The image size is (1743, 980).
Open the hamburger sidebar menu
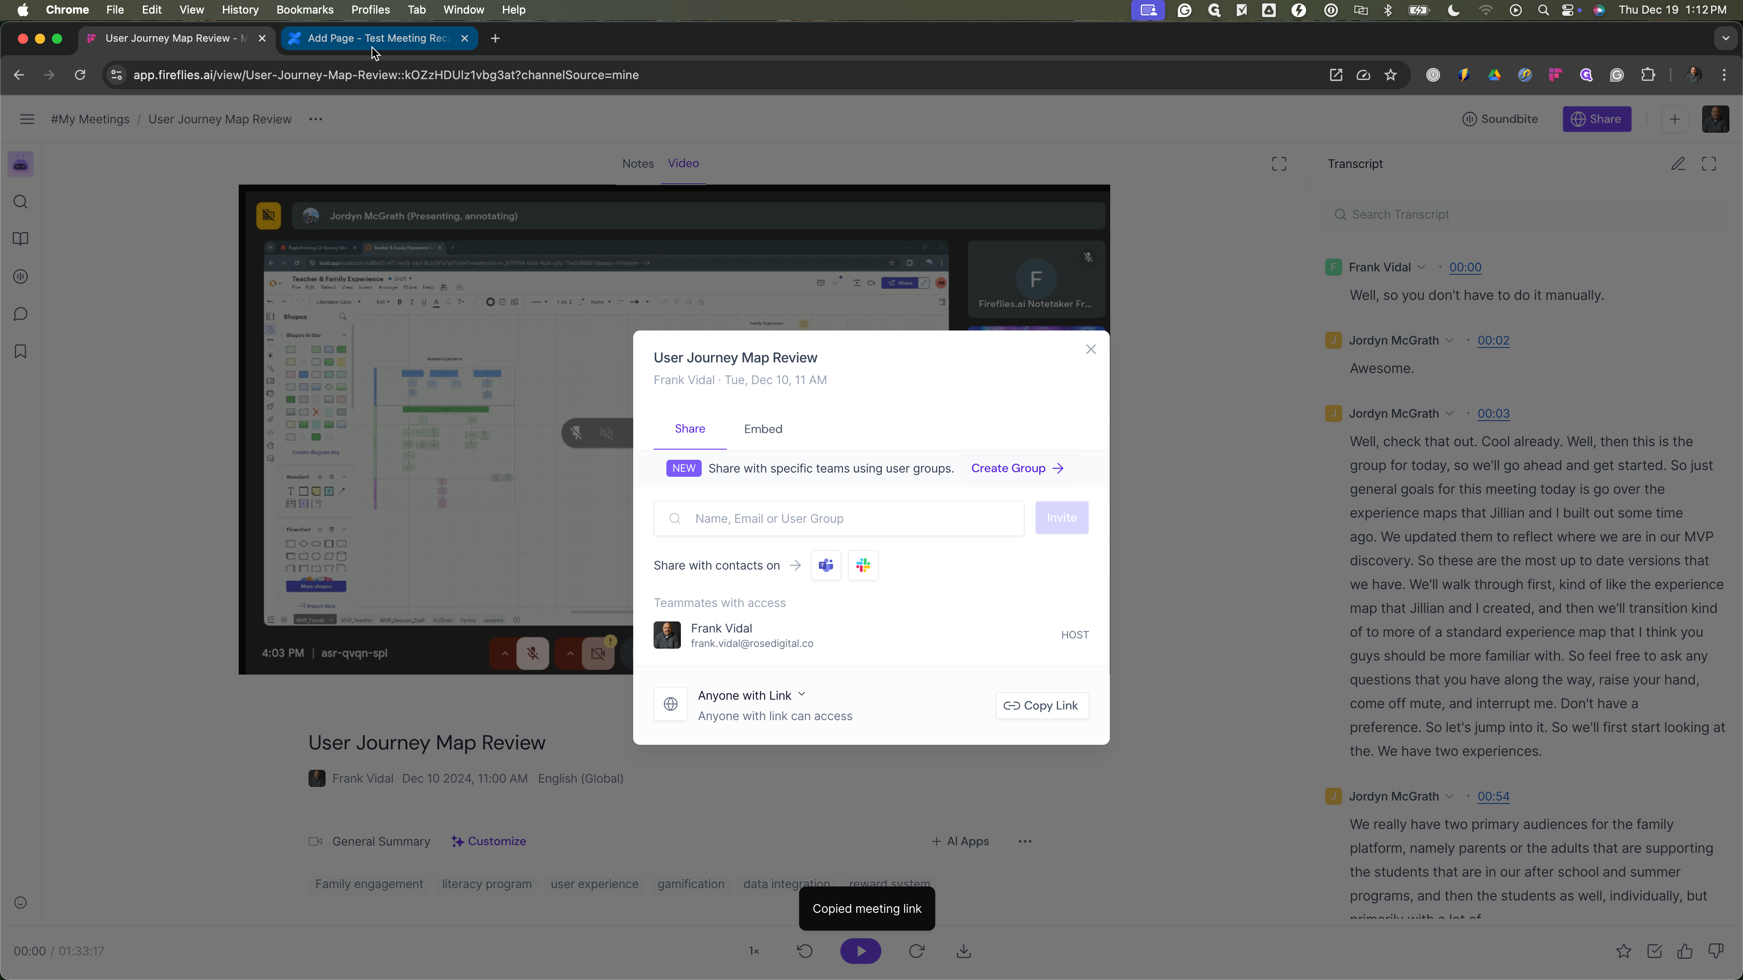[27, 119]
